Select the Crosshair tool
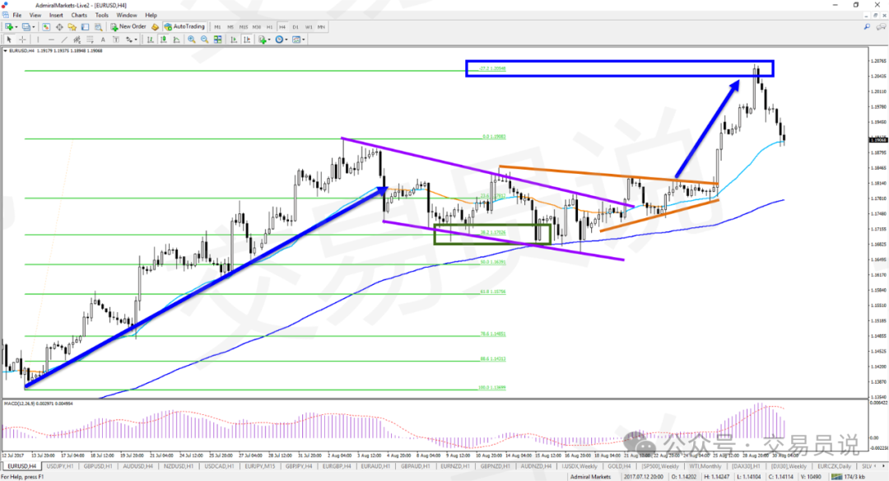This screenshot has height=481, width=889. [x=22, y=40]
